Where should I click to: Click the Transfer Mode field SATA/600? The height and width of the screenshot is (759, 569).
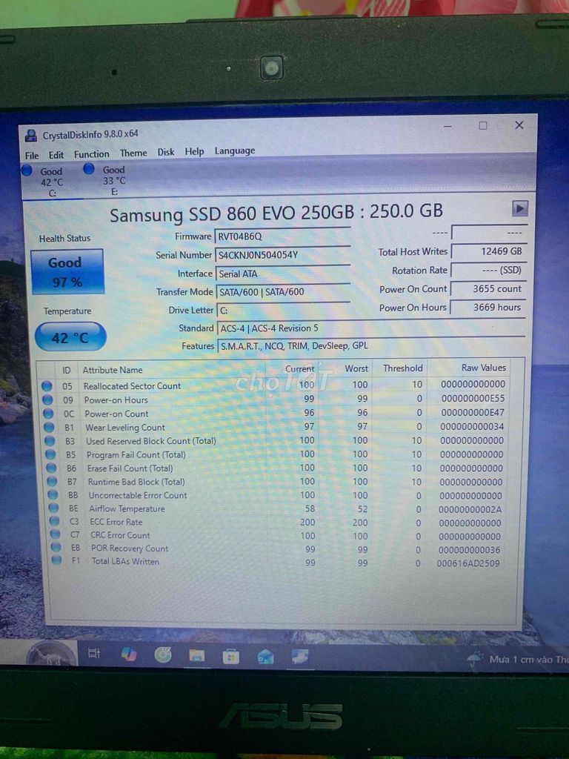282,291
